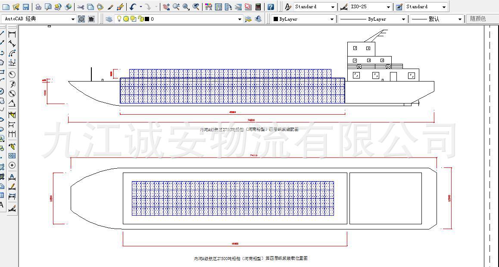
Task: Toggle the lock icon for layer 0
Action: coord(140,19)
